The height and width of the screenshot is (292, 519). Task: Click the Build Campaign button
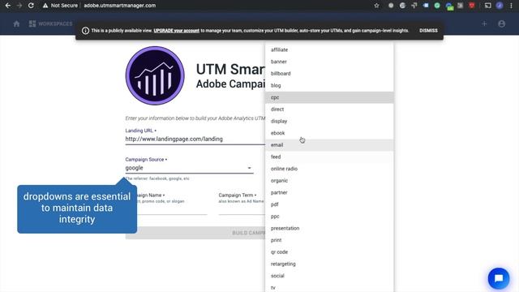pos(195,233)
